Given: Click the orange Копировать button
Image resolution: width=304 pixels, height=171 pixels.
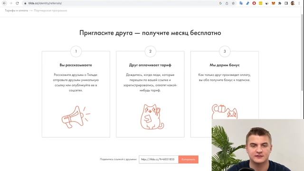Looking at the screenshot, I should tap(189, 160).
